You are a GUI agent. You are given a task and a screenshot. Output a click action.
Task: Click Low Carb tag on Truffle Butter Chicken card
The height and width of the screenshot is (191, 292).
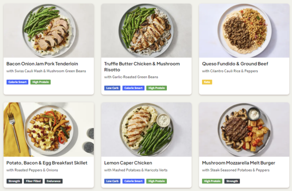112,88
